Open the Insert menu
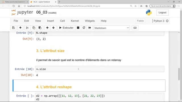 (50, 21)
